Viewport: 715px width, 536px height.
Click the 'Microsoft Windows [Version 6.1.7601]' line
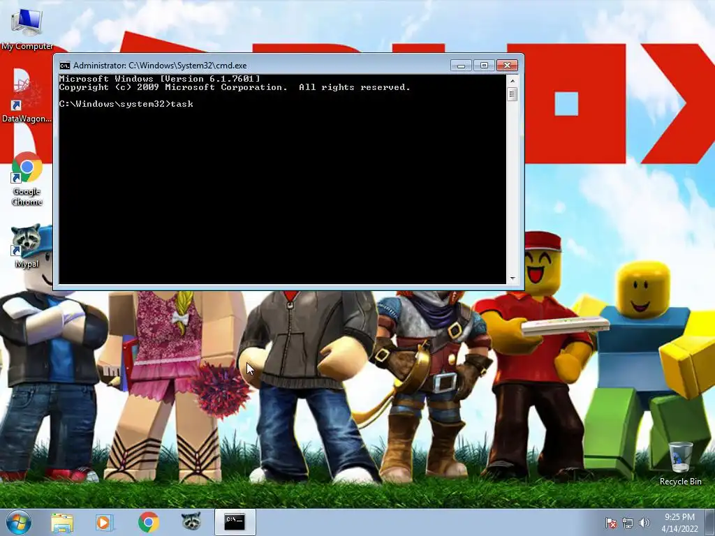point(160,79)
